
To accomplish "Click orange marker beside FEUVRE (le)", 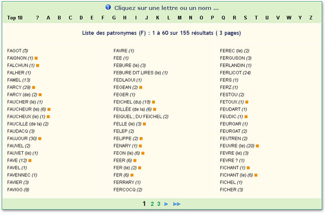I will coord(257,146).
